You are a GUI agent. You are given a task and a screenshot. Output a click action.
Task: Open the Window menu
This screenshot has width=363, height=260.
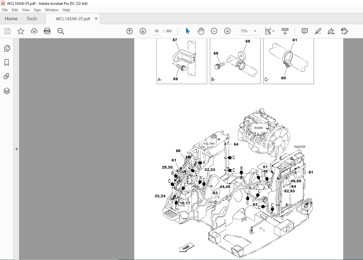pyautogui.click(x=52, y=10)
